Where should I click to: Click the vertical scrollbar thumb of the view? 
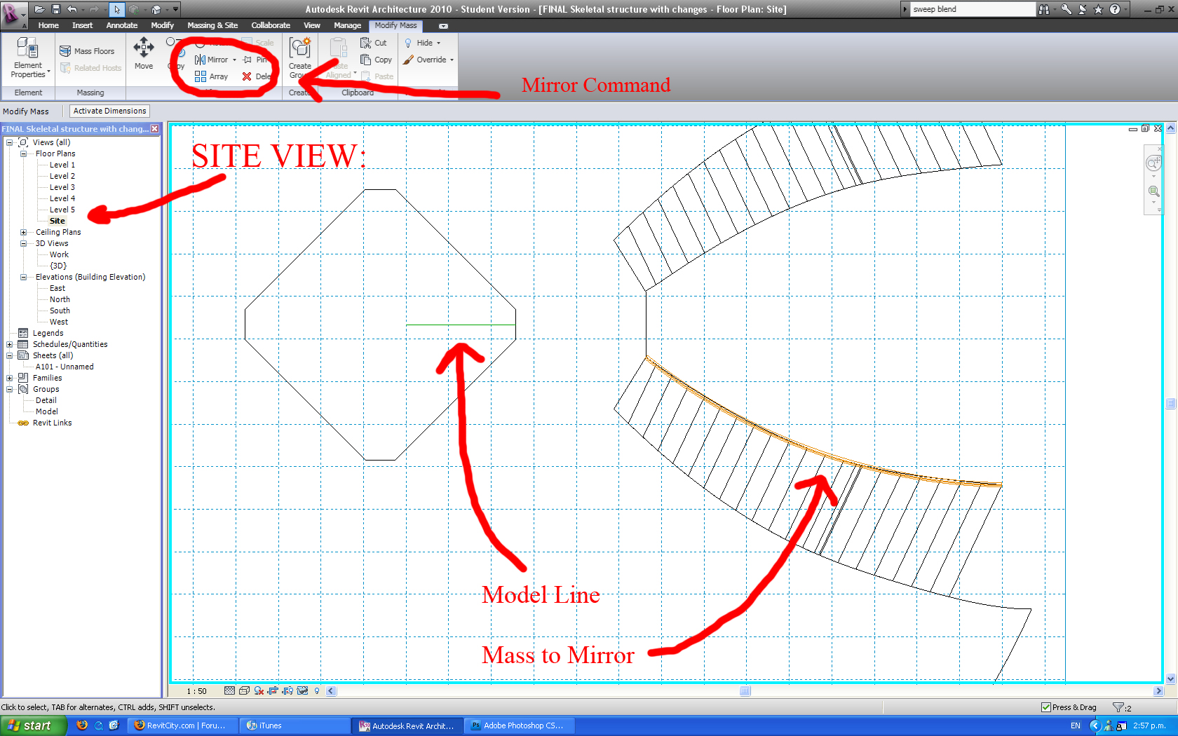1170,403
